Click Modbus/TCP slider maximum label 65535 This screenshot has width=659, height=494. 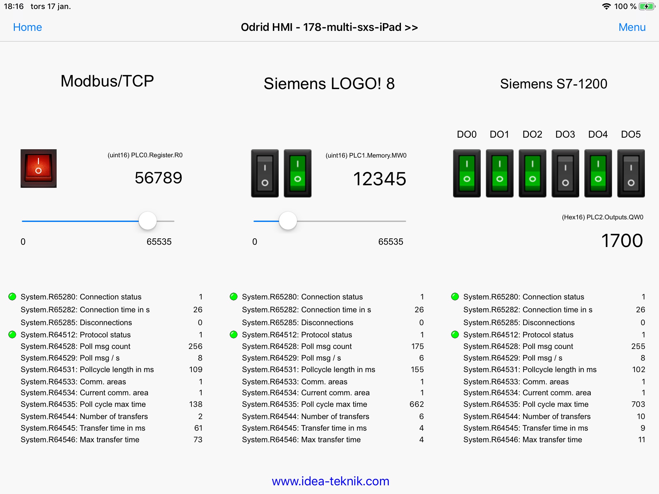coord(159,242)
